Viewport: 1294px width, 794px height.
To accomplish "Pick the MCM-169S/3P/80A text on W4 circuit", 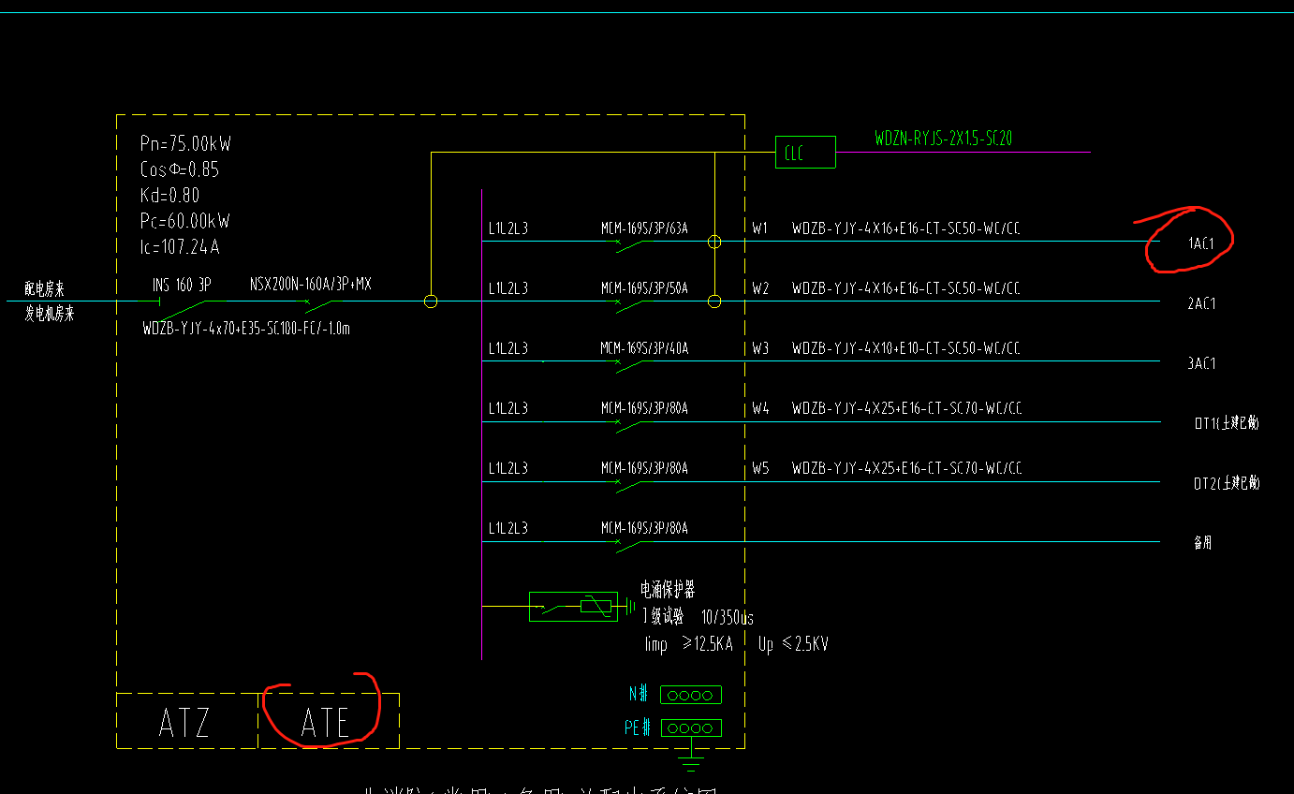I will 644,408.
